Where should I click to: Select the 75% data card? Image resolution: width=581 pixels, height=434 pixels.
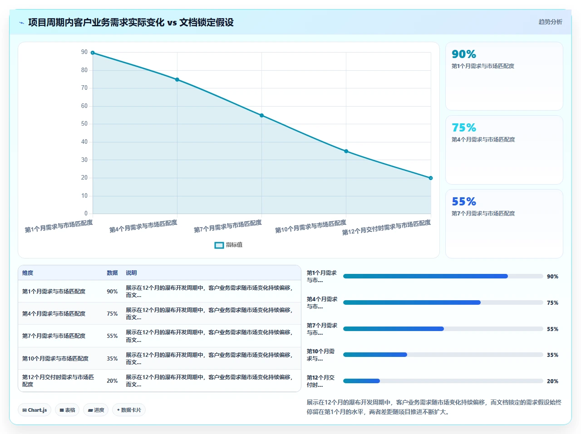click(x=504, y=150)
